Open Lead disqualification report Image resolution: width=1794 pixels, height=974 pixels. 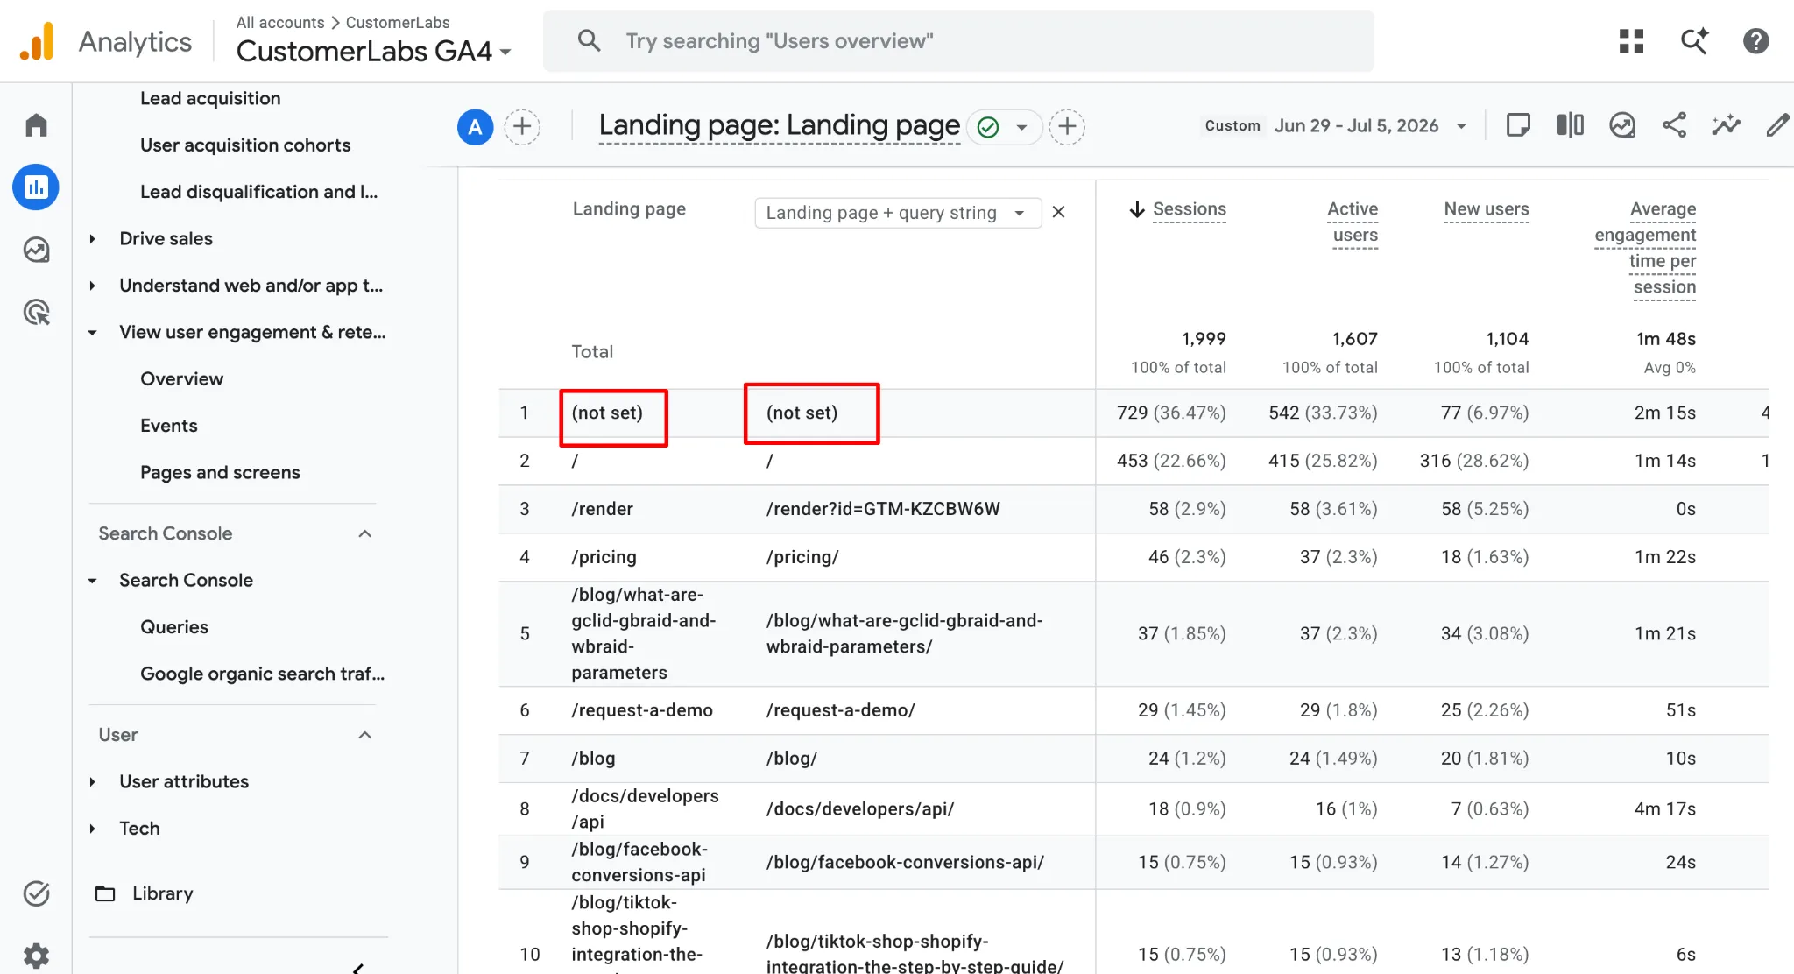[259, 192]
